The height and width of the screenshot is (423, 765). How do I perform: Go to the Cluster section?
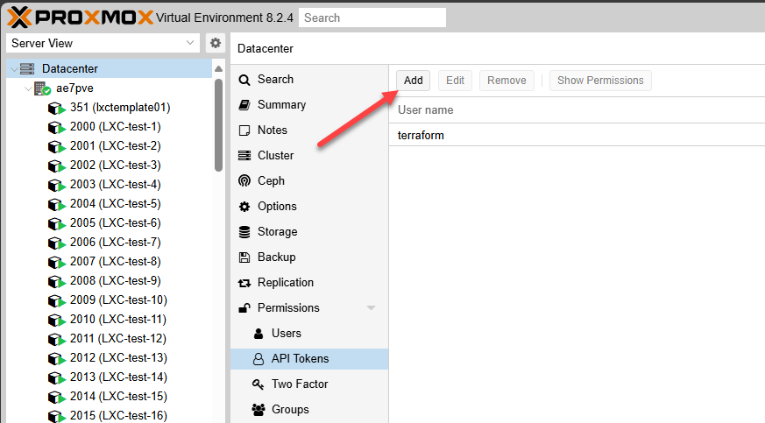275,156
